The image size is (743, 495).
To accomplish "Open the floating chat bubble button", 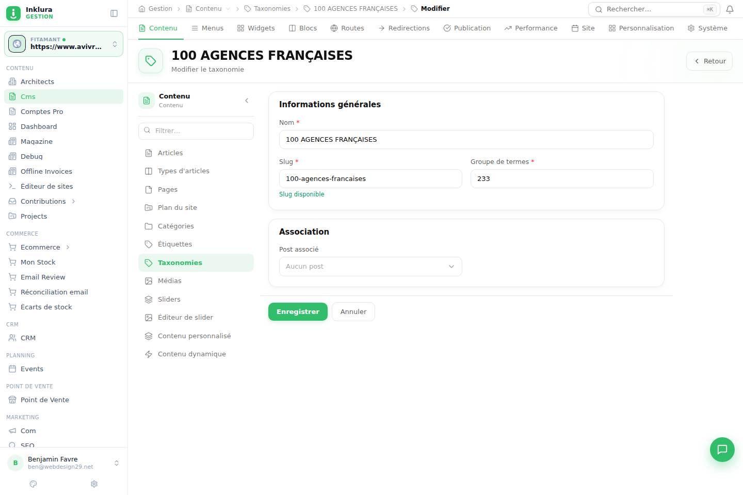I will point(722,449).
